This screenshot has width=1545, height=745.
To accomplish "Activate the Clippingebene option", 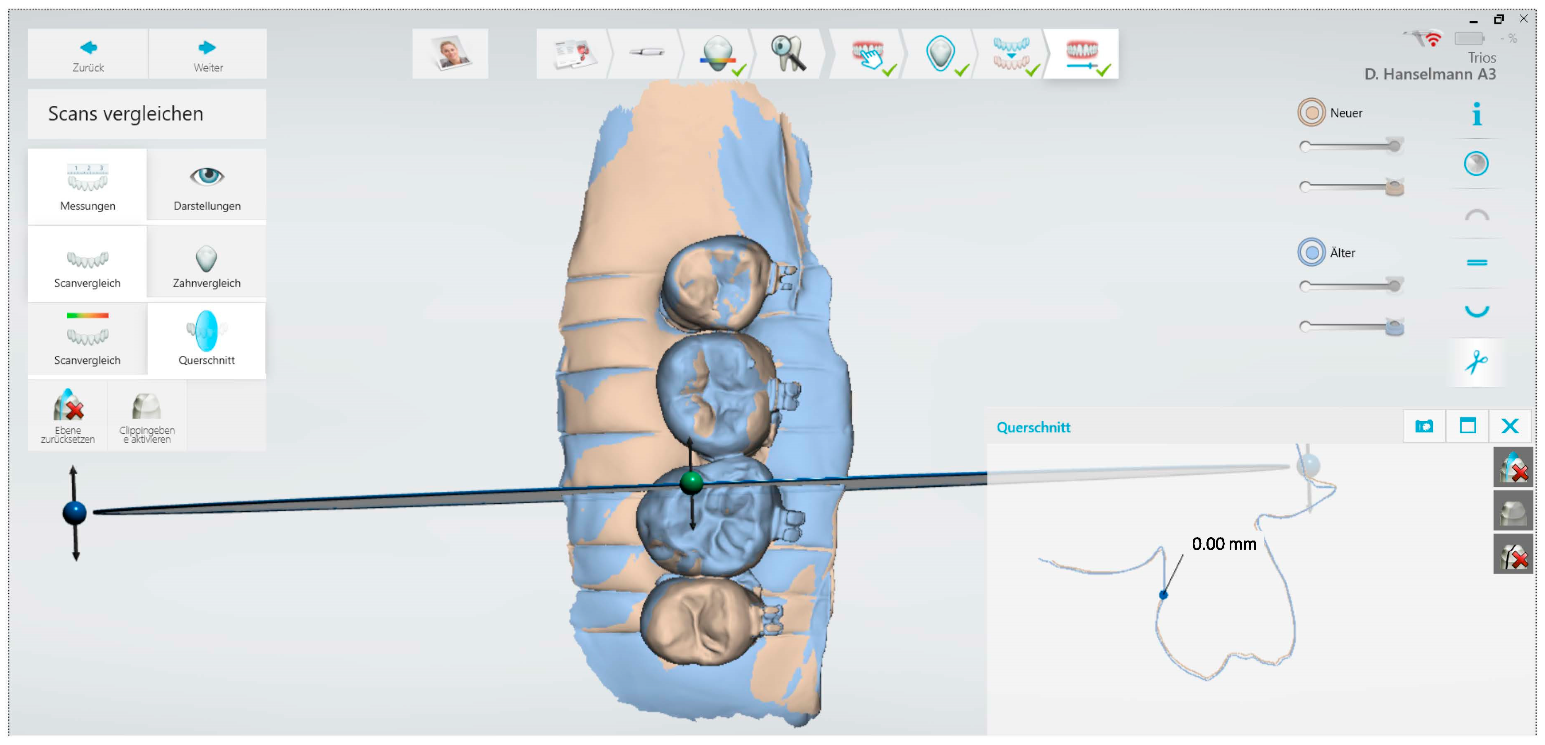I will (147, 415).
